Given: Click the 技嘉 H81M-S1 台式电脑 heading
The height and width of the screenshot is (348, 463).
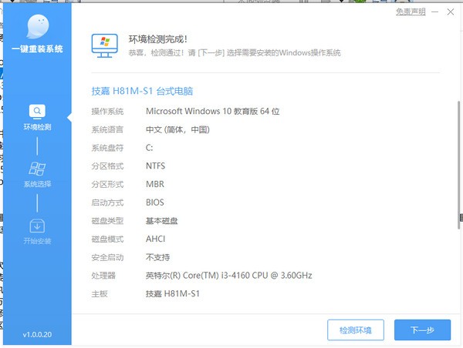Looking at the screenshot, I should click(142, 91).
